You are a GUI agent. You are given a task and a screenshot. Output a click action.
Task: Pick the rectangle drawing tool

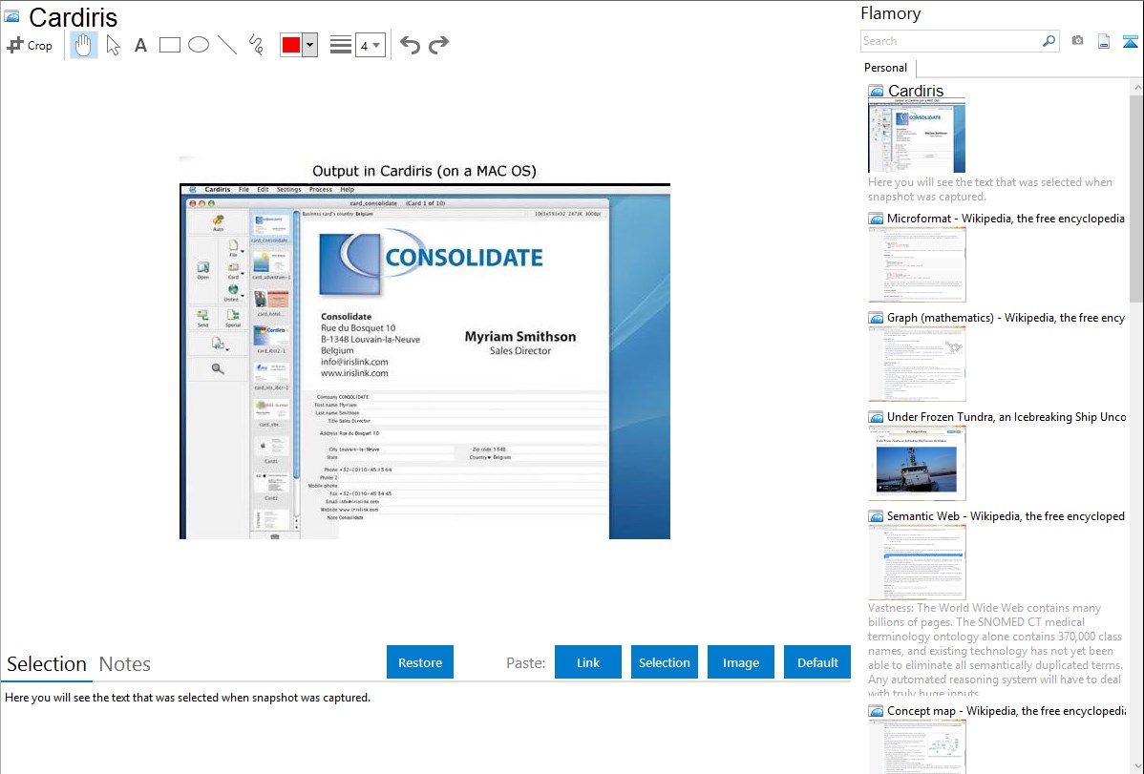point(169,45)
